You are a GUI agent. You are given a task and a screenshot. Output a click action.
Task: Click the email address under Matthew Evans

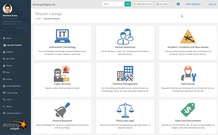12,21
